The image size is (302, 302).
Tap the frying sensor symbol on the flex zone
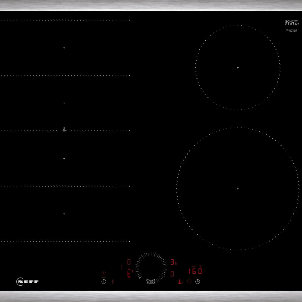pos(65,129)
